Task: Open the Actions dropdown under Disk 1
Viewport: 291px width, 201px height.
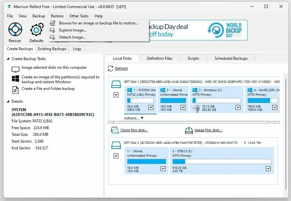Action: coord(134,118)
